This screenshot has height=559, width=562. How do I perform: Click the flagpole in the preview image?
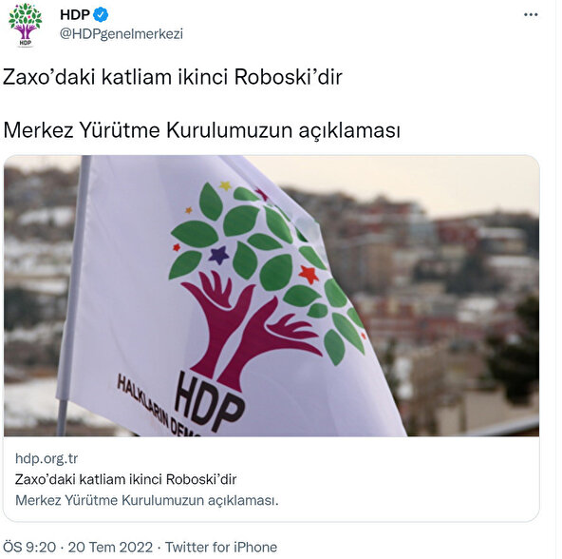(x=73, y=296)
